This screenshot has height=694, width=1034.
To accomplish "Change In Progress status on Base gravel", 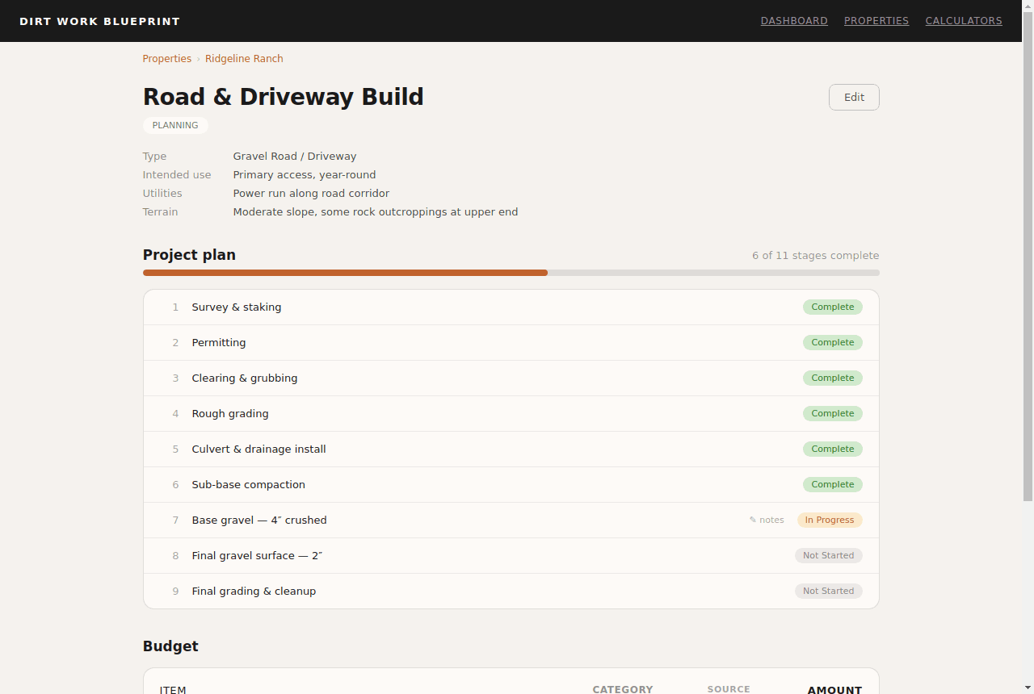I will point(830,520).
